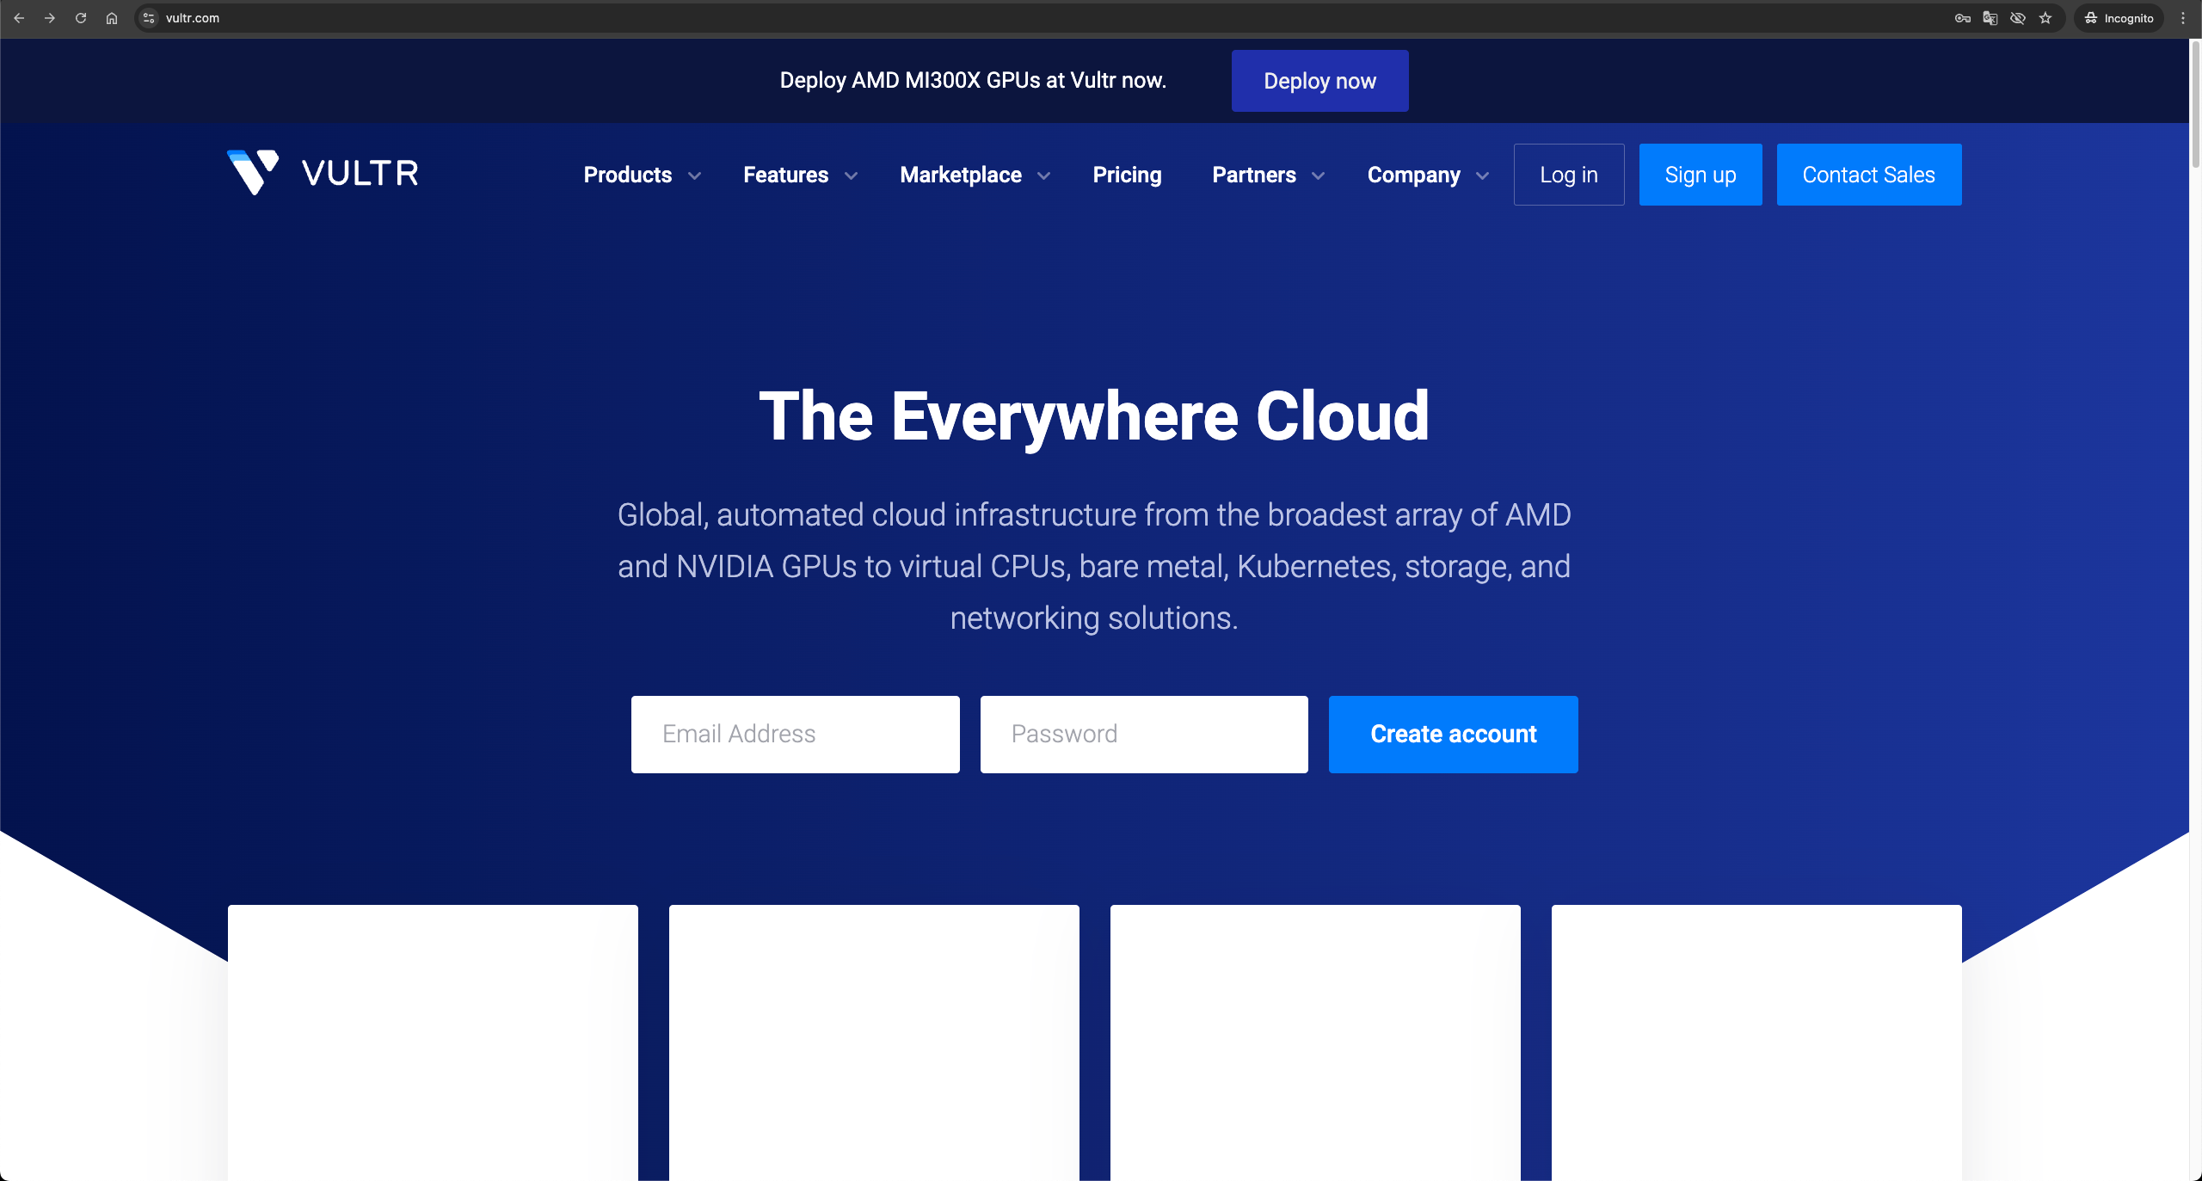Screen dimensions: 2202x1181
Task: Click the Vultr logo icon
Action: coord(252,172)
